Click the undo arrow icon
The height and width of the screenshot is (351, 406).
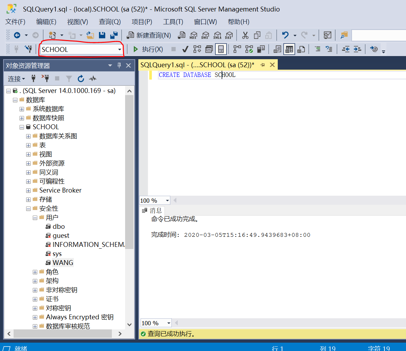point(285,35)
